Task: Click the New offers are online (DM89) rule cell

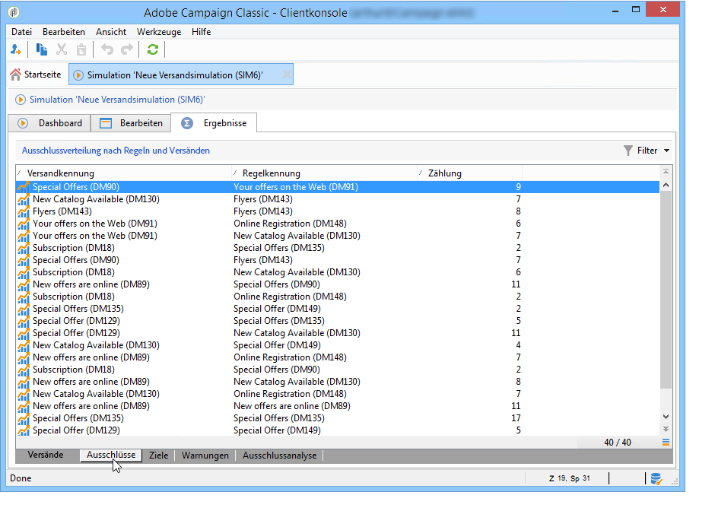Action: [x=292, y=406]
